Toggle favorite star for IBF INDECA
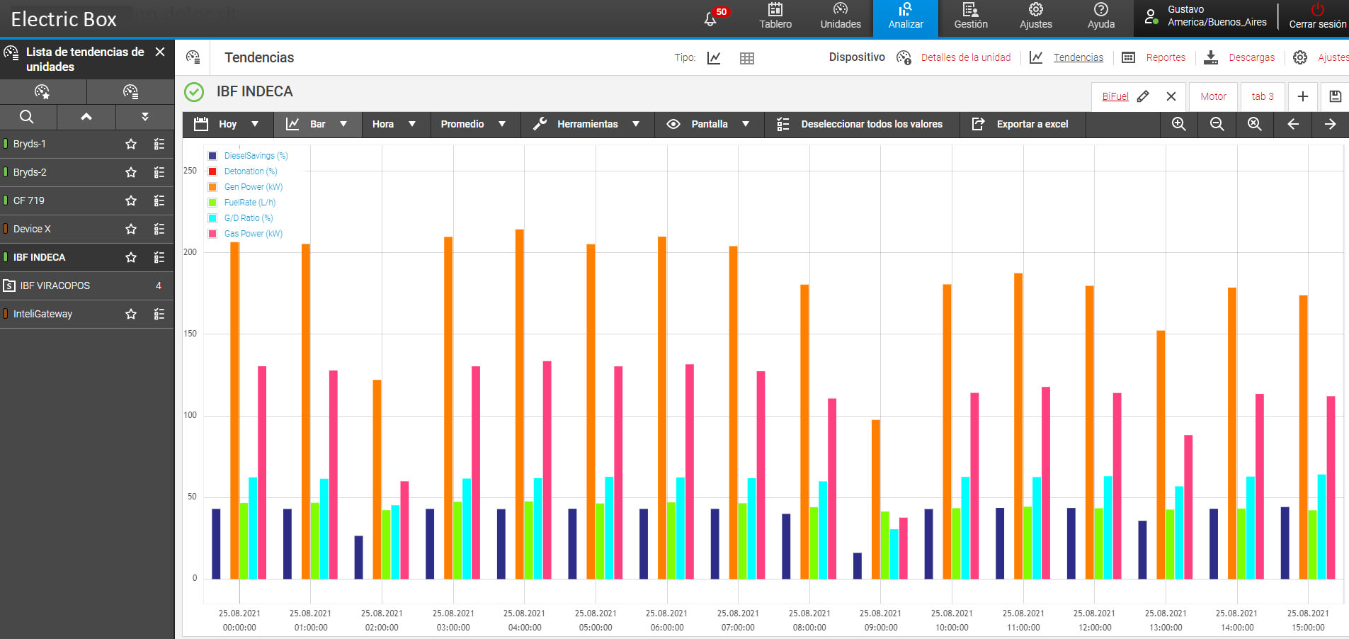The image size is (1349, 639). click(x=131, y=257)
